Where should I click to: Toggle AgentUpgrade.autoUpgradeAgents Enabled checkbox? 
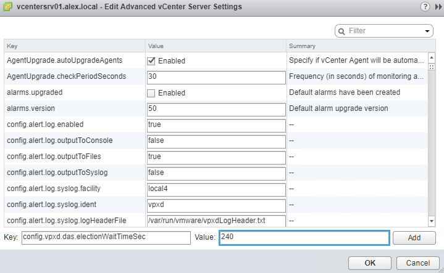point(151,61)
